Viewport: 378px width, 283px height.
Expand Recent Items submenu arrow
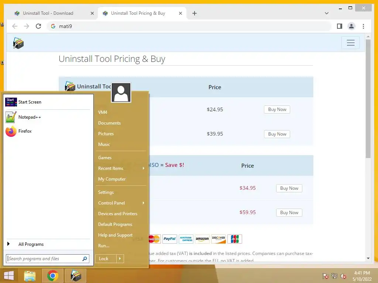(144, 168)
